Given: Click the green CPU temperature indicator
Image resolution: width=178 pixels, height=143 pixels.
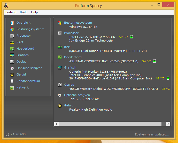Looking at the screenshot, I should [x=131, y=37].
